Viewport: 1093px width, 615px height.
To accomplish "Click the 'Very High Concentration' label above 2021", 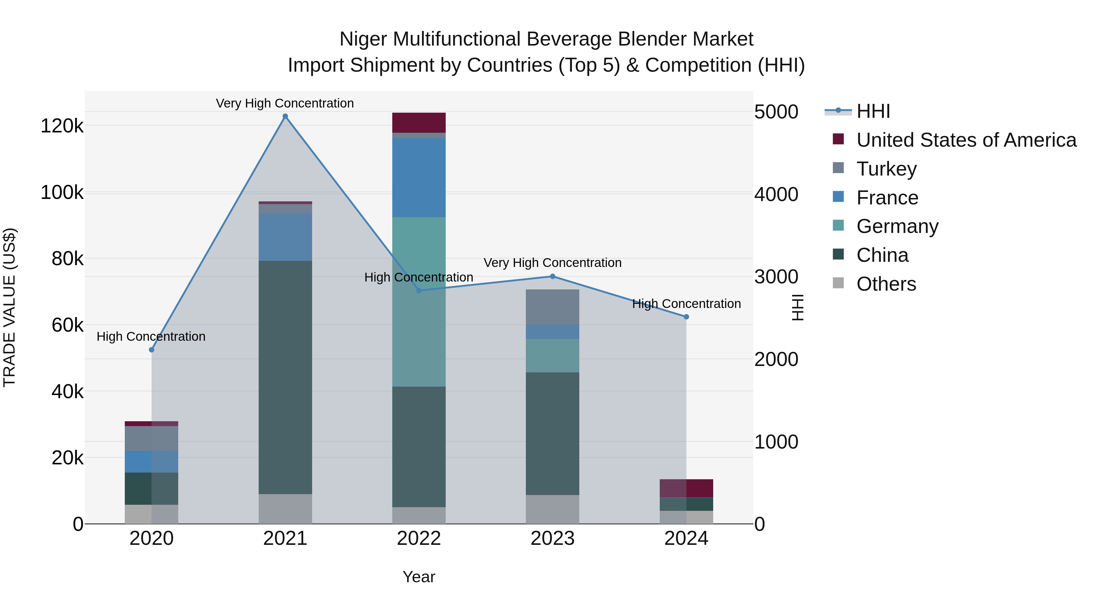I will [x=285, y=103].
